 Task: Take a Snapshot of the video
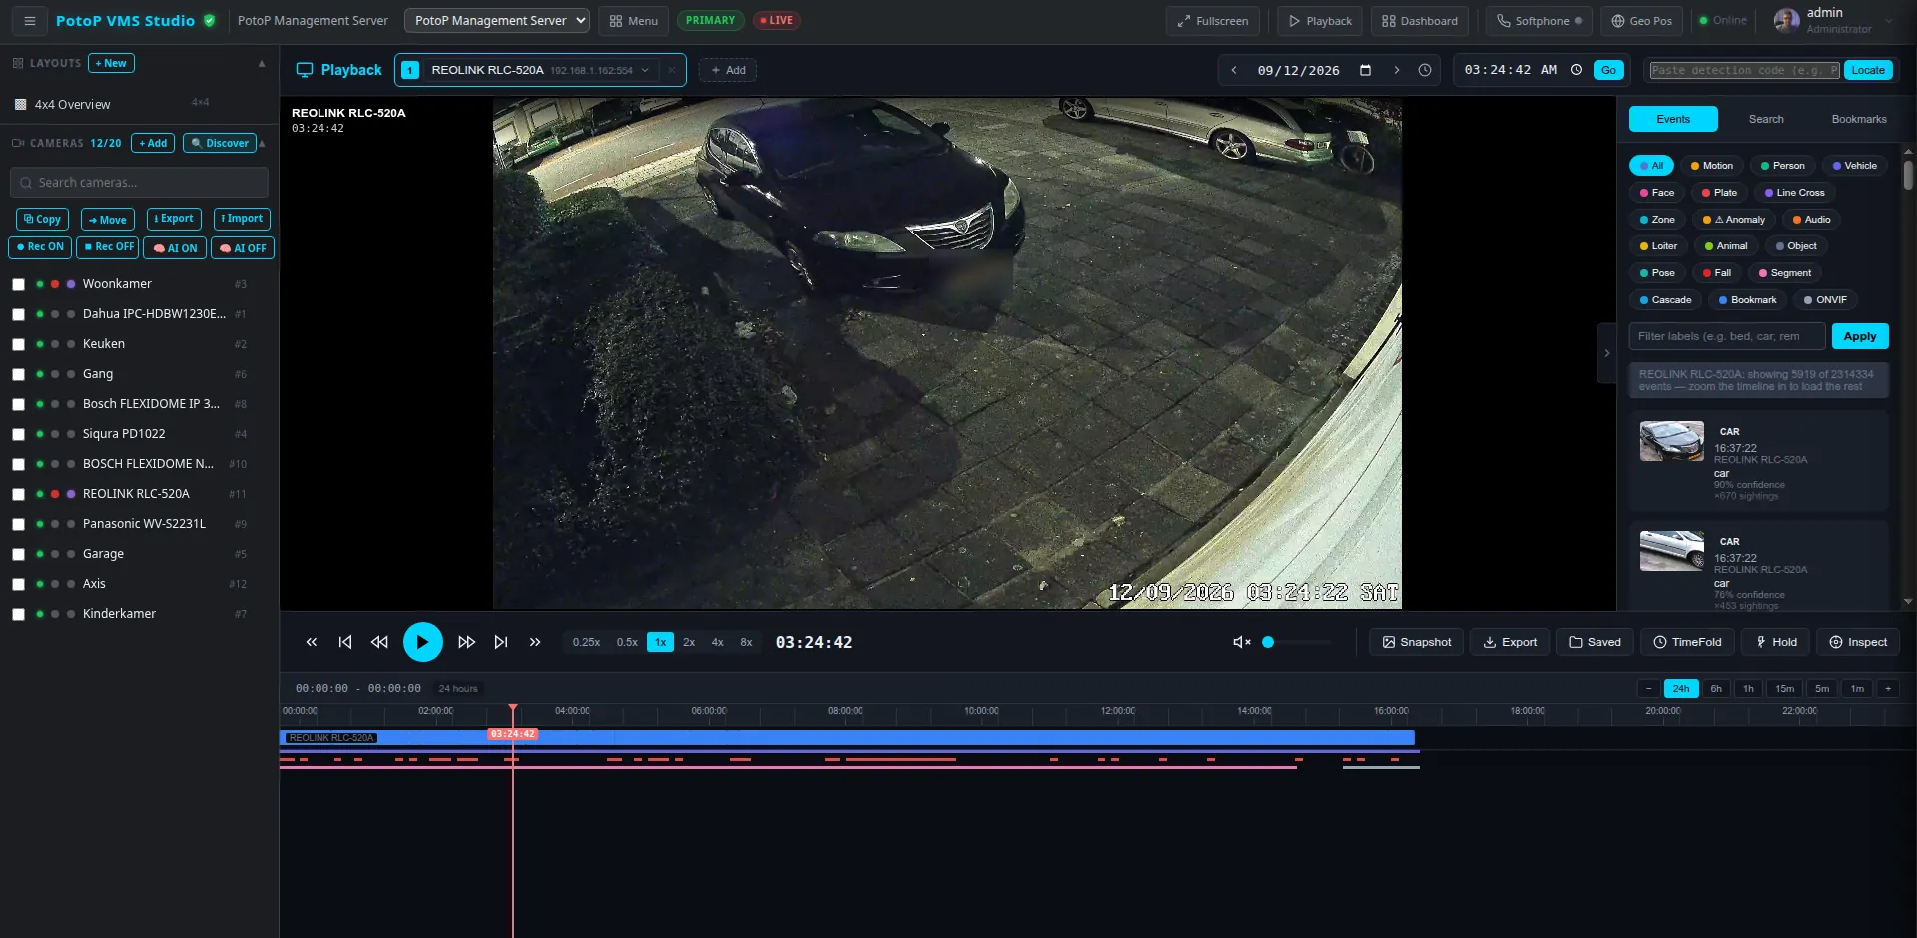(1416, 642)
